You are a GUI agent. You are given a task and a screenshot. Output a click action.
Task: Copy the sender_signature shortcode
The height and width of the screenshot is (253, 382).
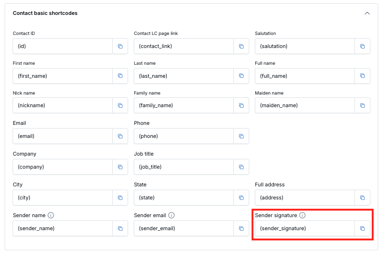click(362, 228)
